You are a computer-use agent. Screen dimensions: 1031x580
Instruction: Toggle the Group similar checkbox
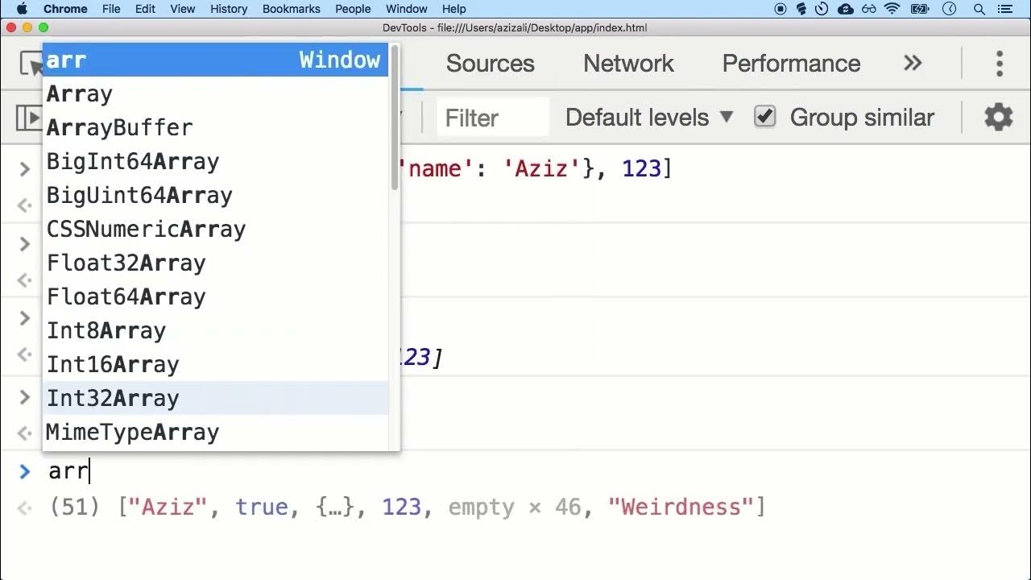[x=764, y=118]
